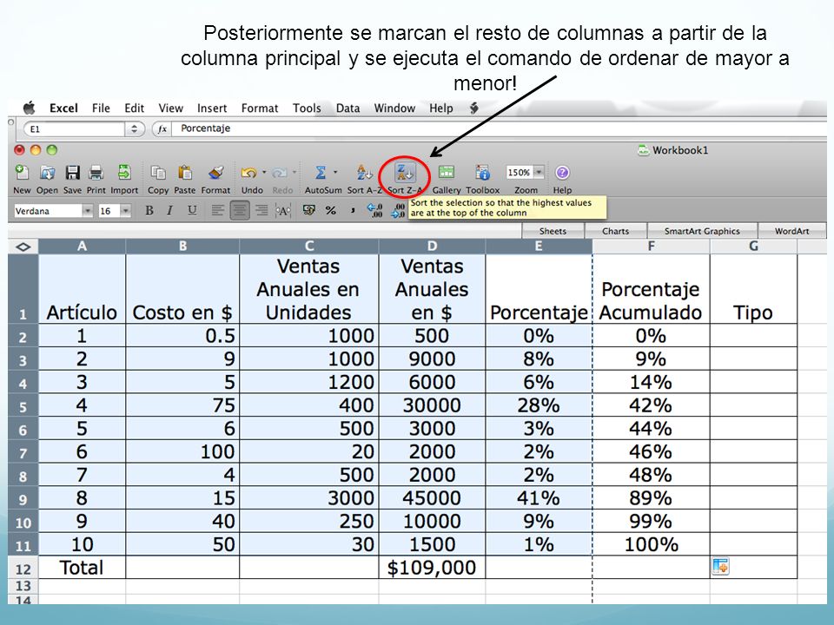
Task: Toggle Underline formatting
Action: pyautogui.click(x=192, y=210)
